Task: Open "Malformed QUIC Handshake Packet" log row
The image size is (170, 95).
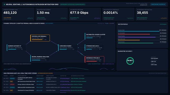Action: pos(85,87)
